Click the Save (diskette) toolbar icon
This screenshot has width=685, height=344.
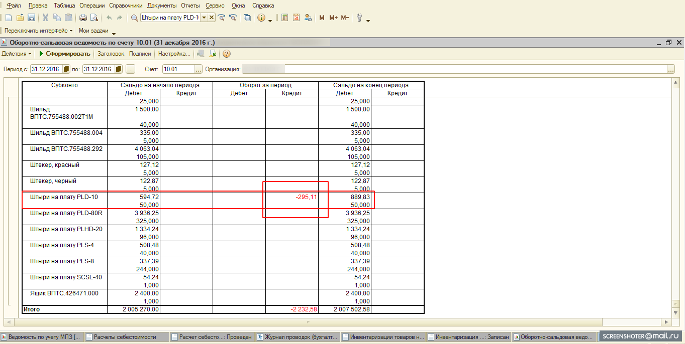coord(31,18)
